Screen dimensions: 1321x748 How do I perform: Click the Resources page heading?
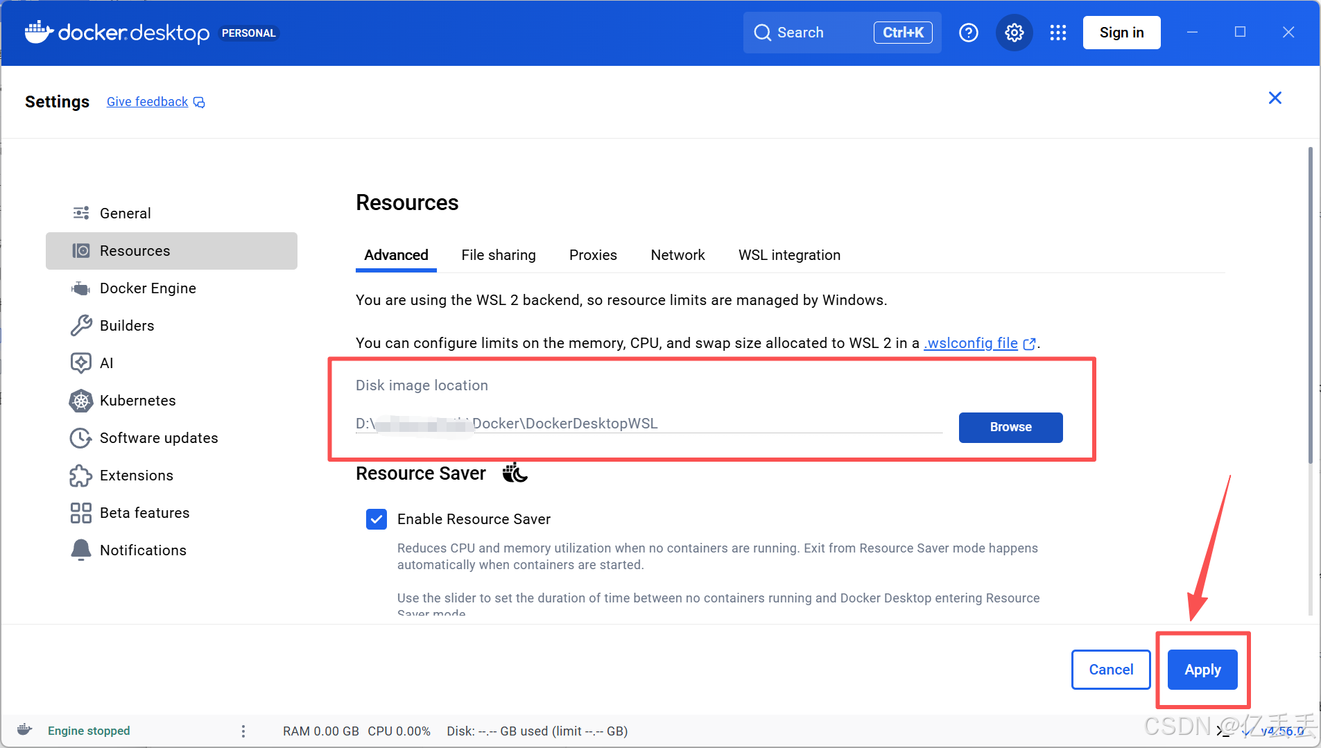pos(407,202)
